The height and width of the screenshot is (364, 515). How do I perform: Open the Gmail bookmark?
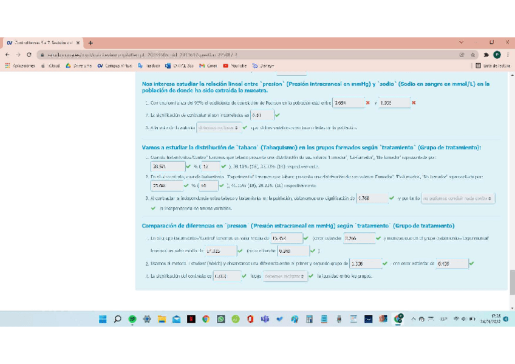tap(208, 66)
